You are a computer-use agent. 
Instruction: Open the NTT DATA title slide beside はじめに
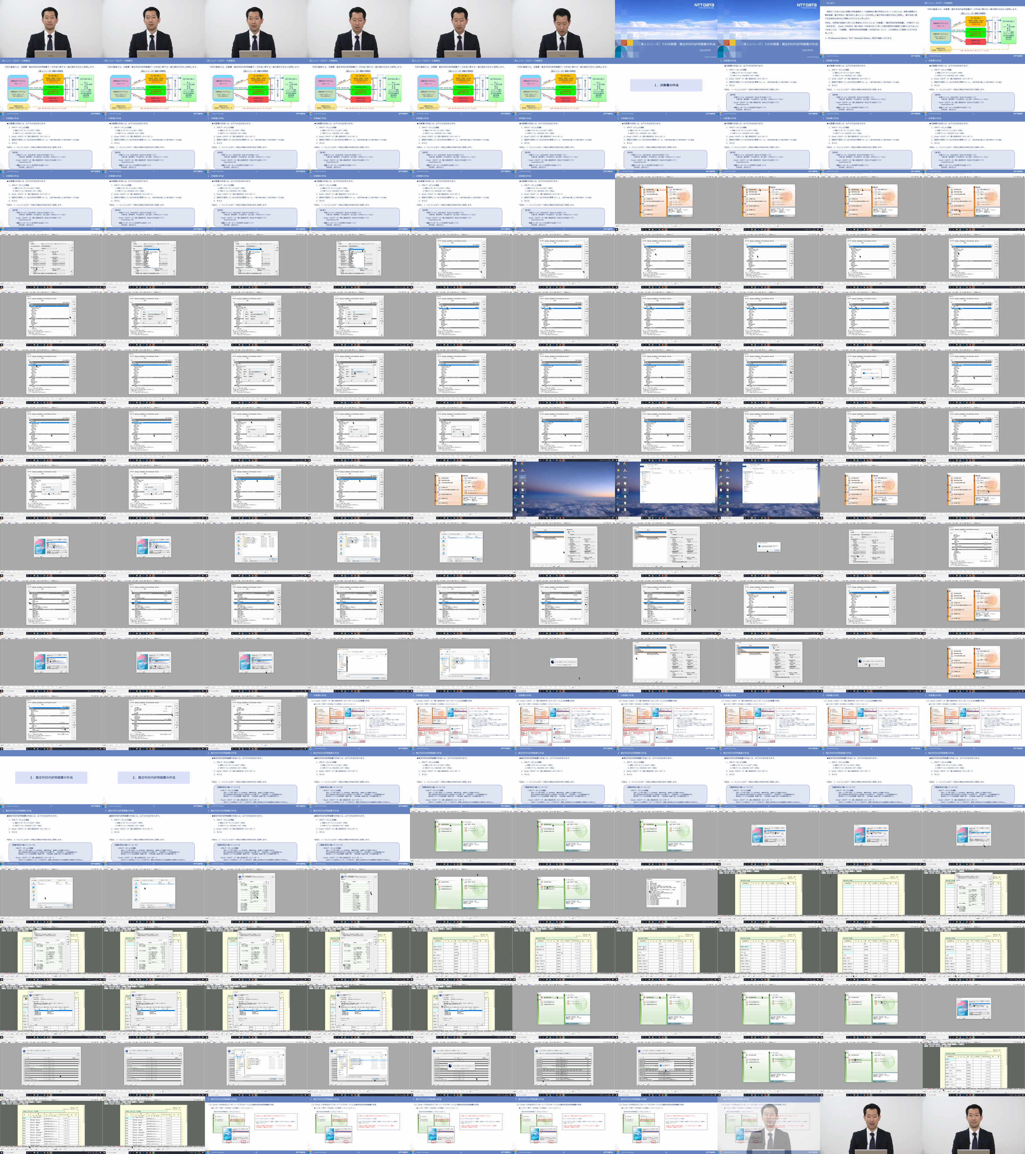tap(769, 29)
